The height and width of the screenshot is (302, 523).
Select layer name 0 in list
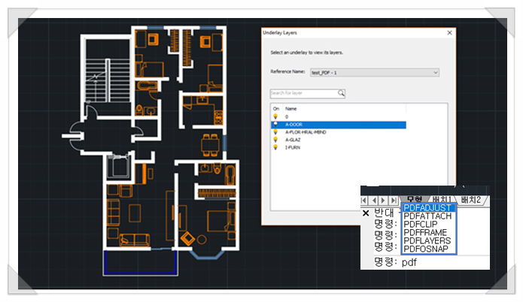click(x=287, y=117)
